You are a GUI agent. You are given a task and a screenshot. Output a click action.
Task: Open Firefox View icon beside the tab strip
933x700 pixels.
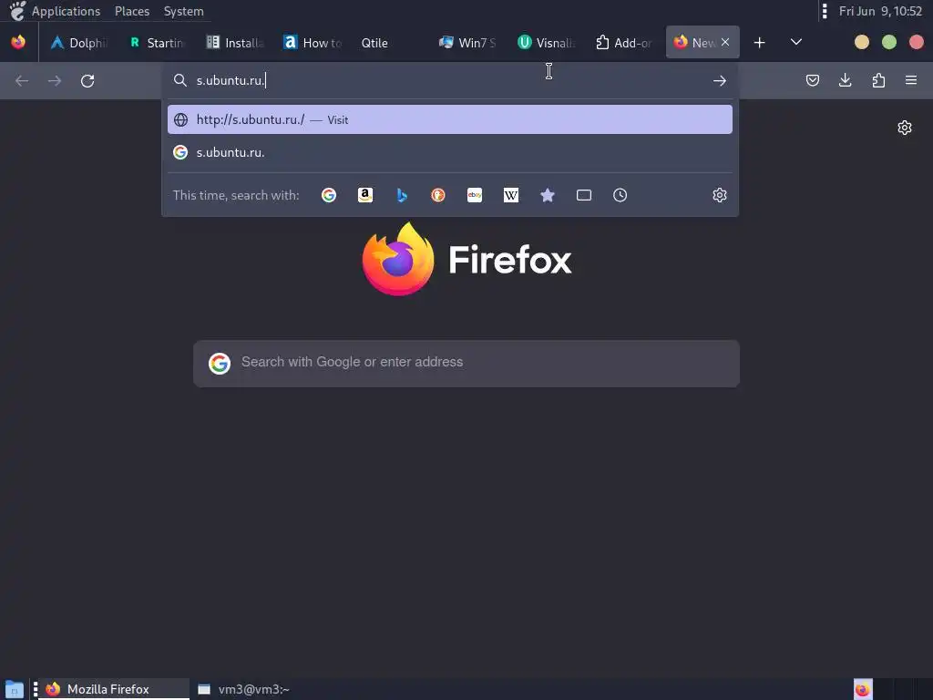pyautogui.click(x=18, y=42)
